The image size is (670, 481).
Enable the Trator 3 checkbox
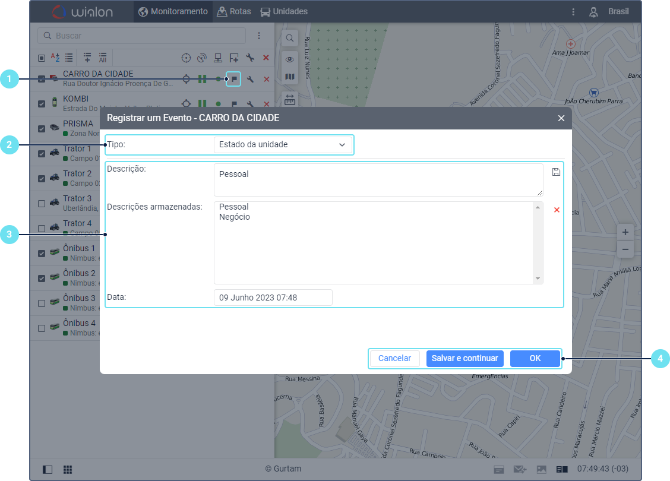click(42, 204)
